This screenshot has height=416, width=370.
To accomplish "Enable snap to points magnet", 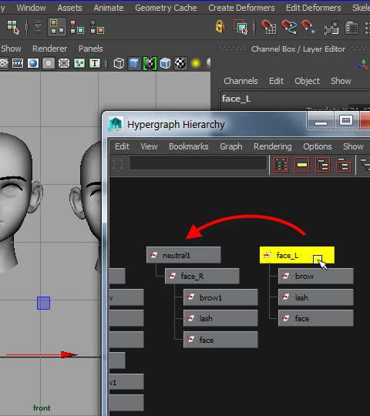I will [308, 27].
